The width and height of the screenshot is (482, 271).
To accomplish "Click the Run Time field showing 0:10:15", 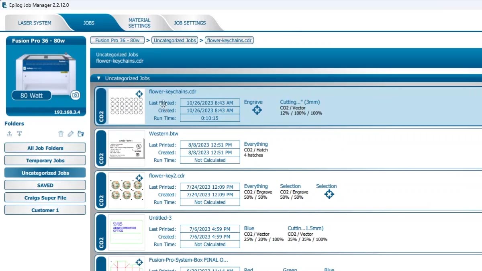I will [x=210, y=118].
